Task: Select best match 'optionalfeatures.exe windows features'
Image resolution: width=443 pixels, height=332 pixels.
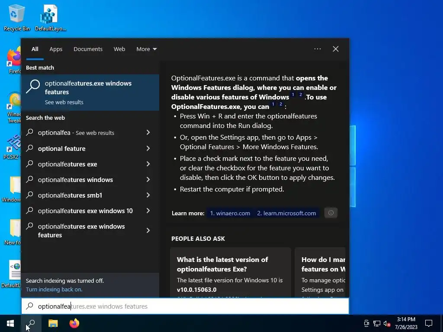Action: [x=90, y=93]
